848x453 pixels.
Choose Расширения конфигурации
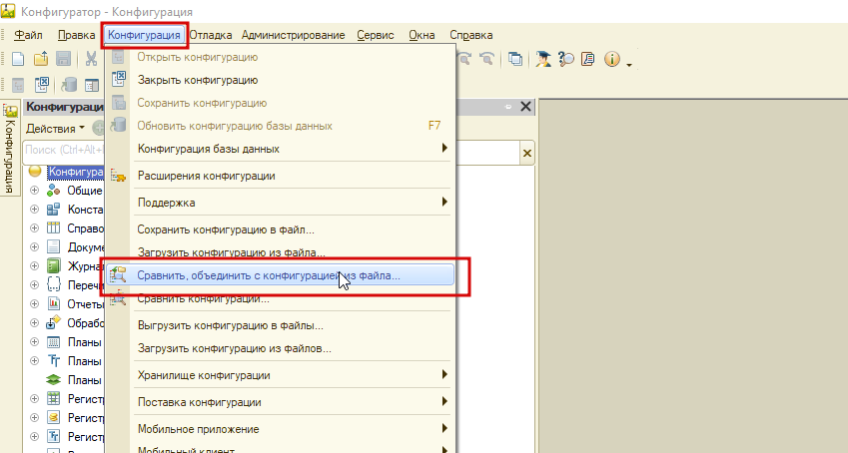pos(280,176)
